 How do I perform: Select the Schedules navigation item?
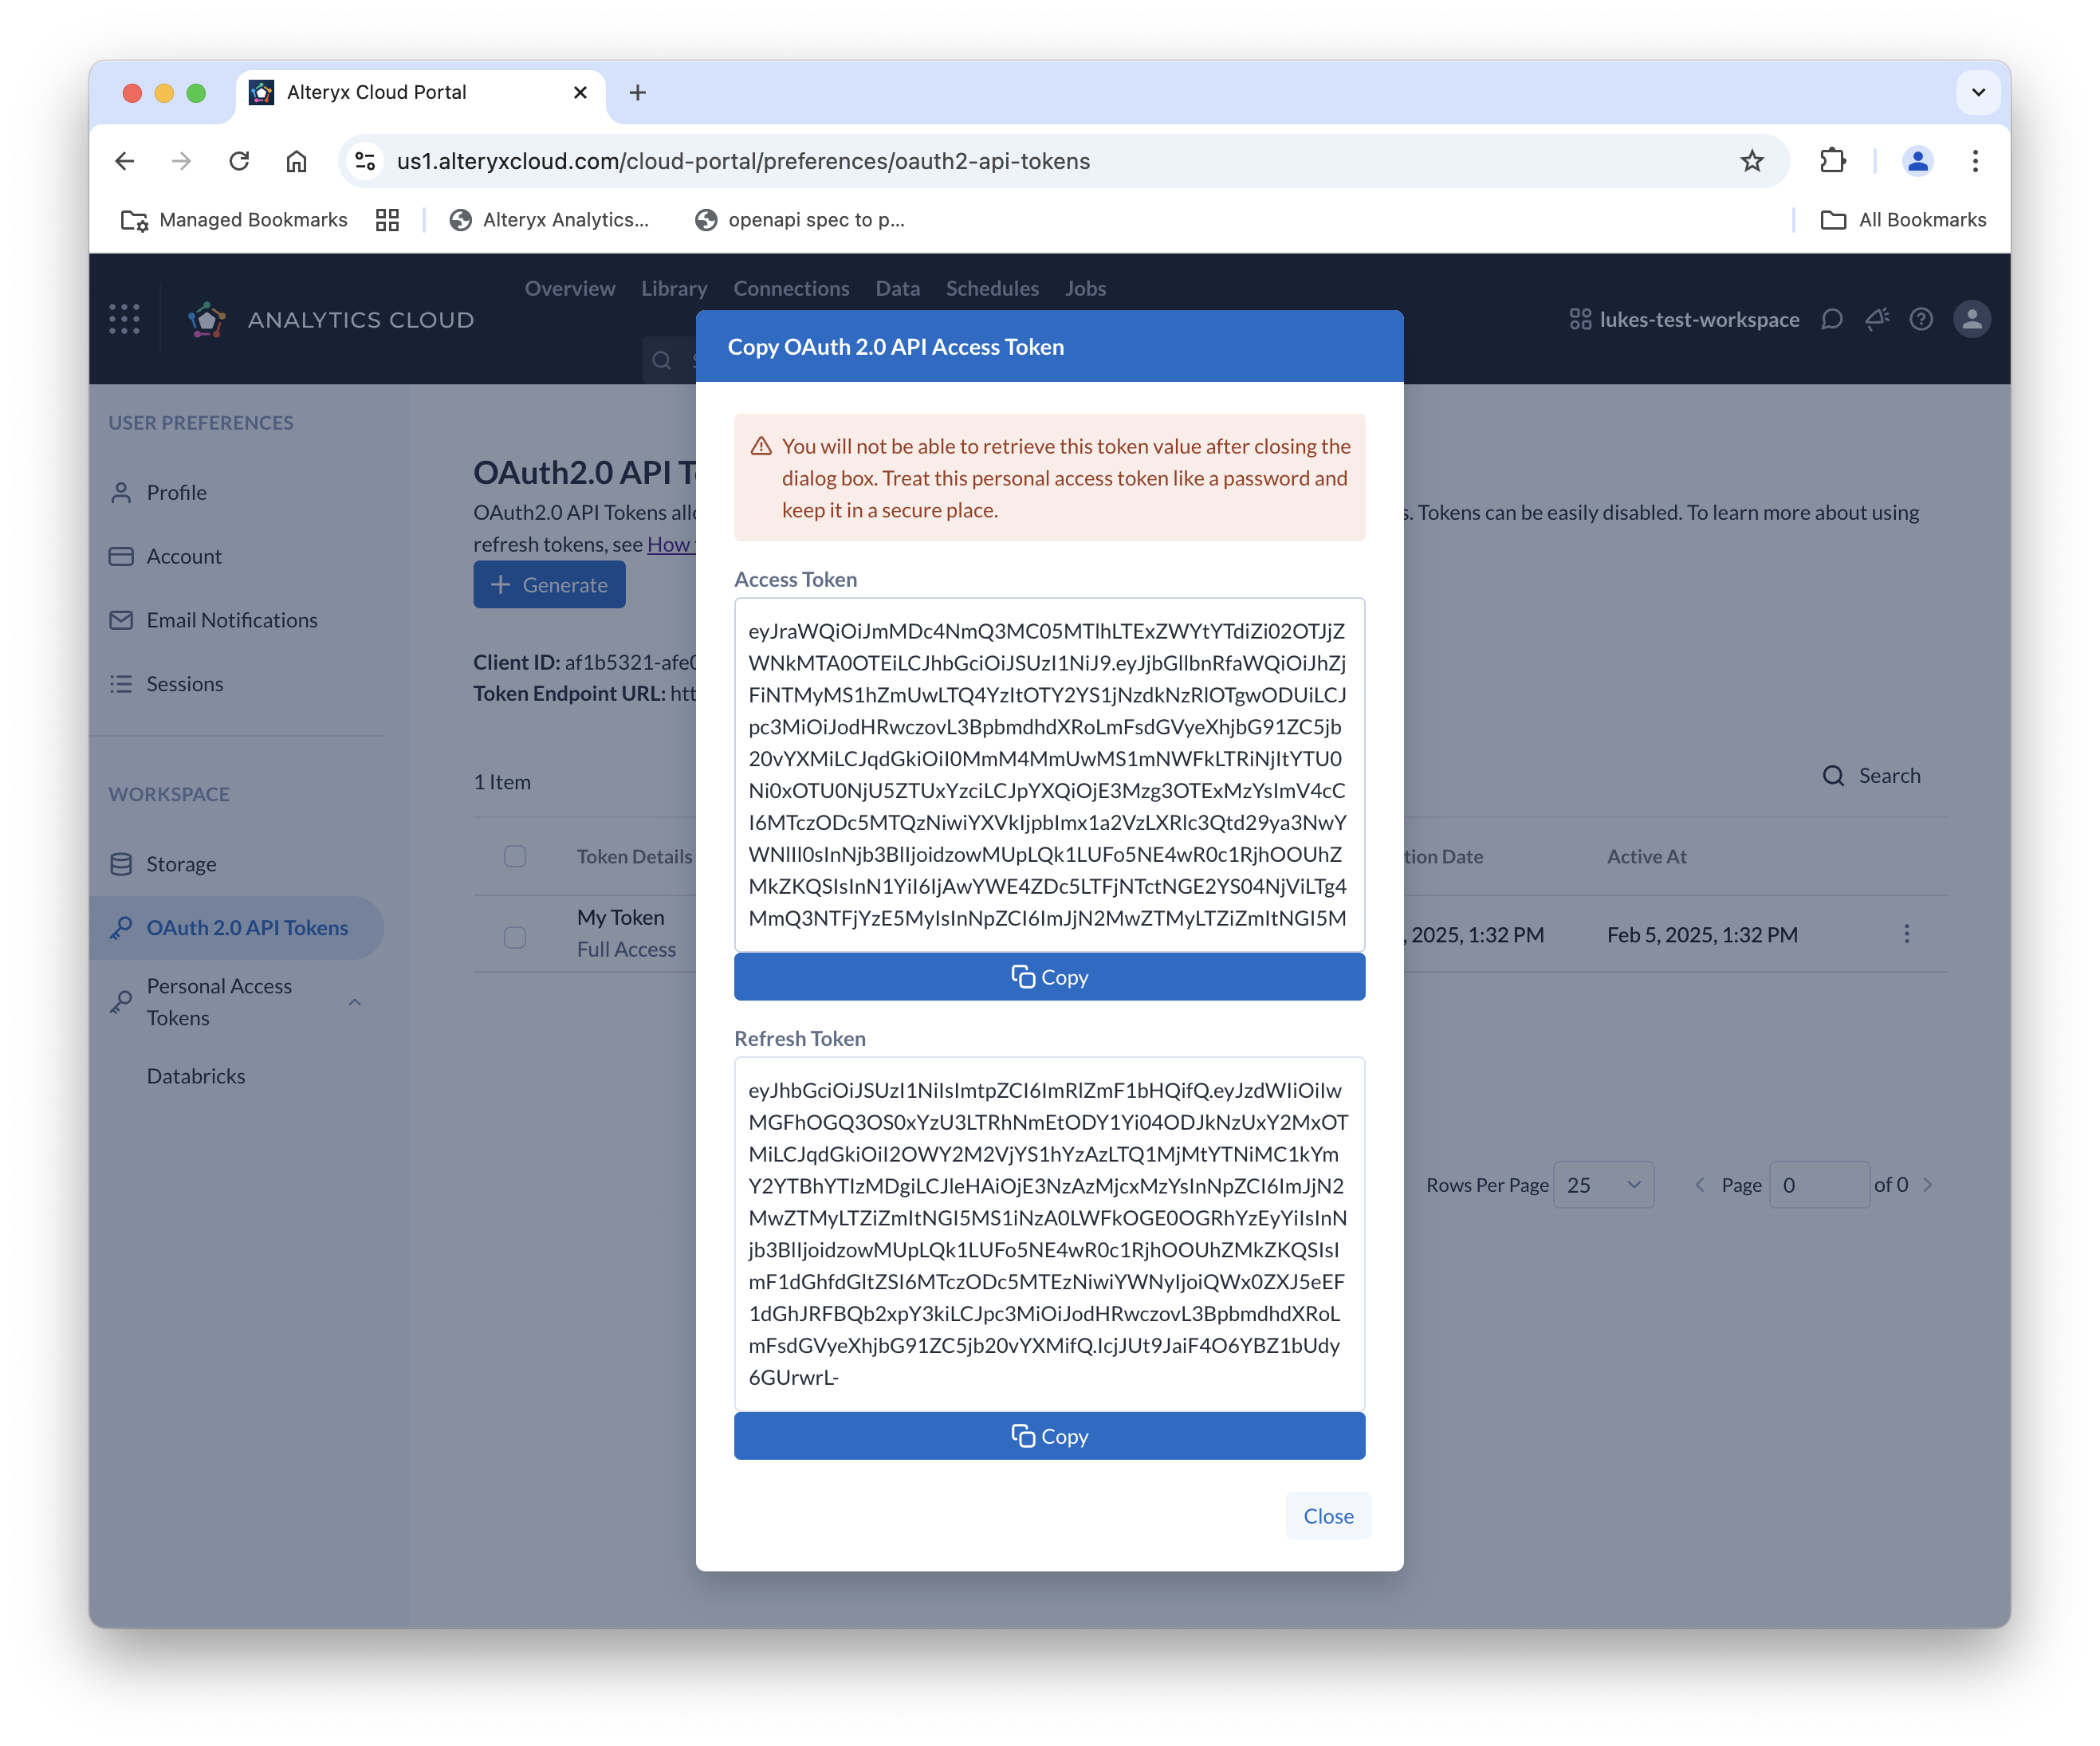point(991,288)
